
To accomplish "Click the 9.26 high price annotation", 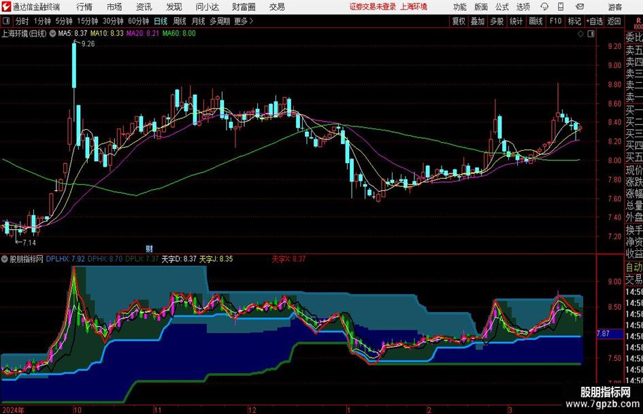I will (88, 44).
